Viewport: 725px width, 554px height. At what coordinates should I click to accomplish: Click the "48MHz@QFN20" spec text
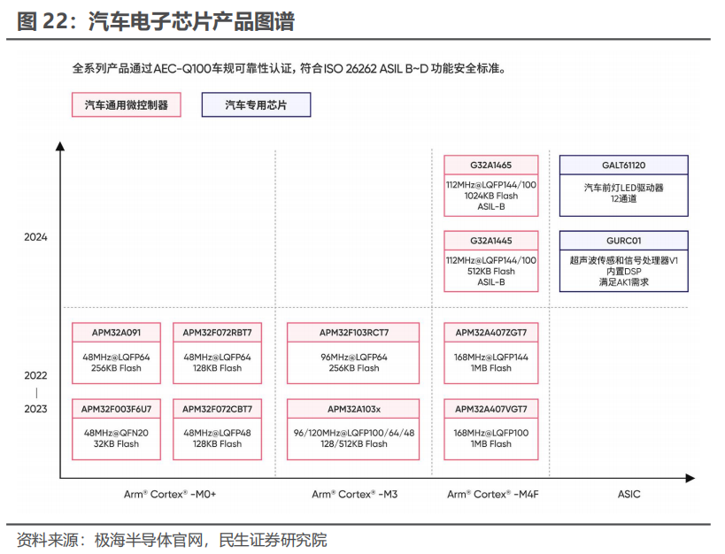(x=116, y=433)
